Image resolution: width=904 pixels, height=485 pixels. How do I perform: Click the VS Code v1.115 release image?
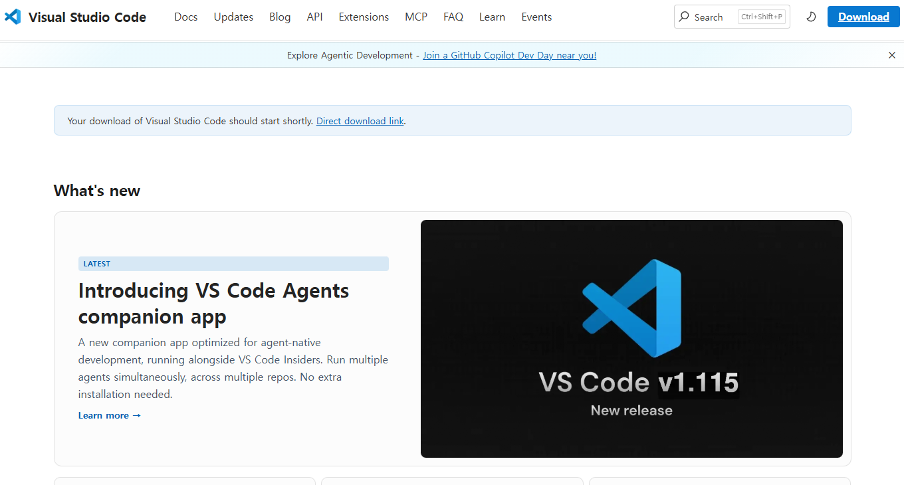pyautogui.click(x=631, y=339)
